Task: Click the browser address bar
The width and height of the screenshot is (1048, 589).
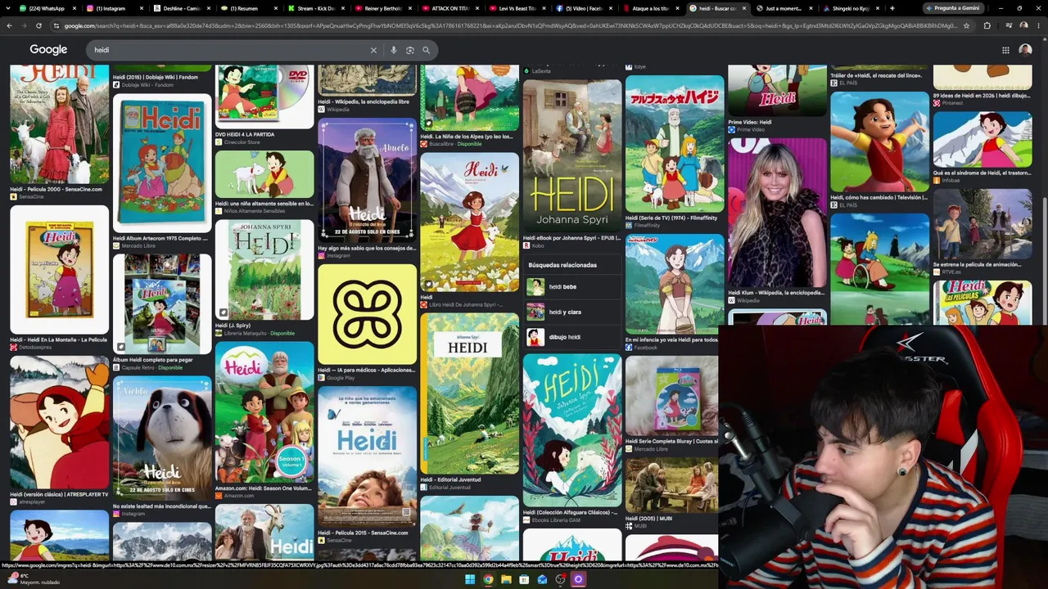Action: pyautogui.click(x=509, y=25)
